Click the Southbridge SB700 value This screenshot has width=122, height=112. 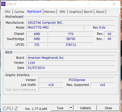coord(71,39)
